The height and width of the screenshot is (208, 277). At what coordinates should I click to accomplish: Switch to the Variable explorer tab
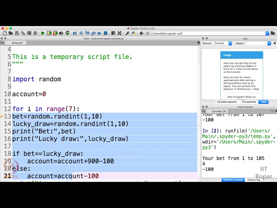click(x=227, y=102)
